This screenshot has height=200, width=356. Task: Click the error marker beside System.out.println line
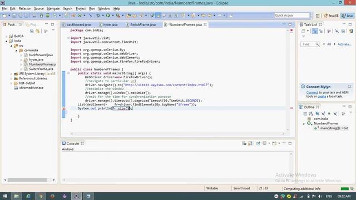click(x=64, y=109)
